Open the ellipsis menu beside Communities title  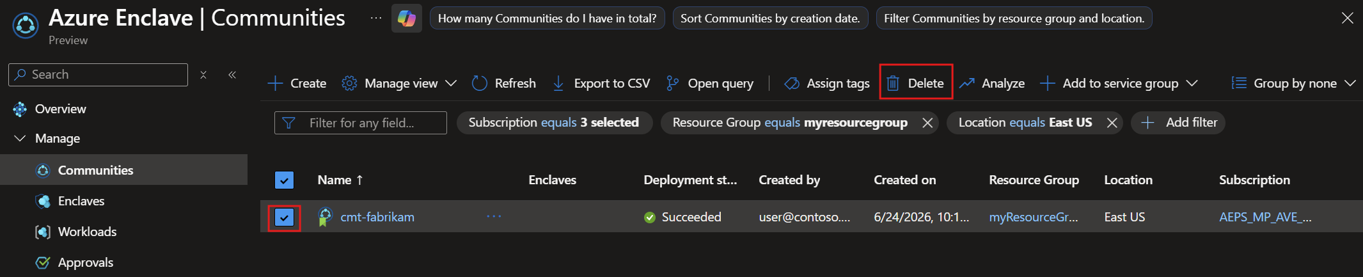click(x=376, y=18)
